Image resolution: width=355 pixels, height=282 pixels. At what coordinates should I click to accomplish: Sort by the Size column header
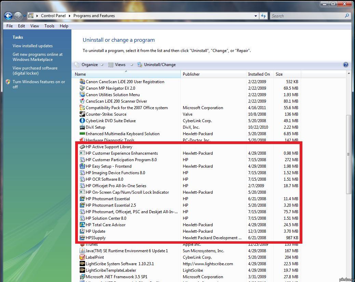[x=287, y=74]
